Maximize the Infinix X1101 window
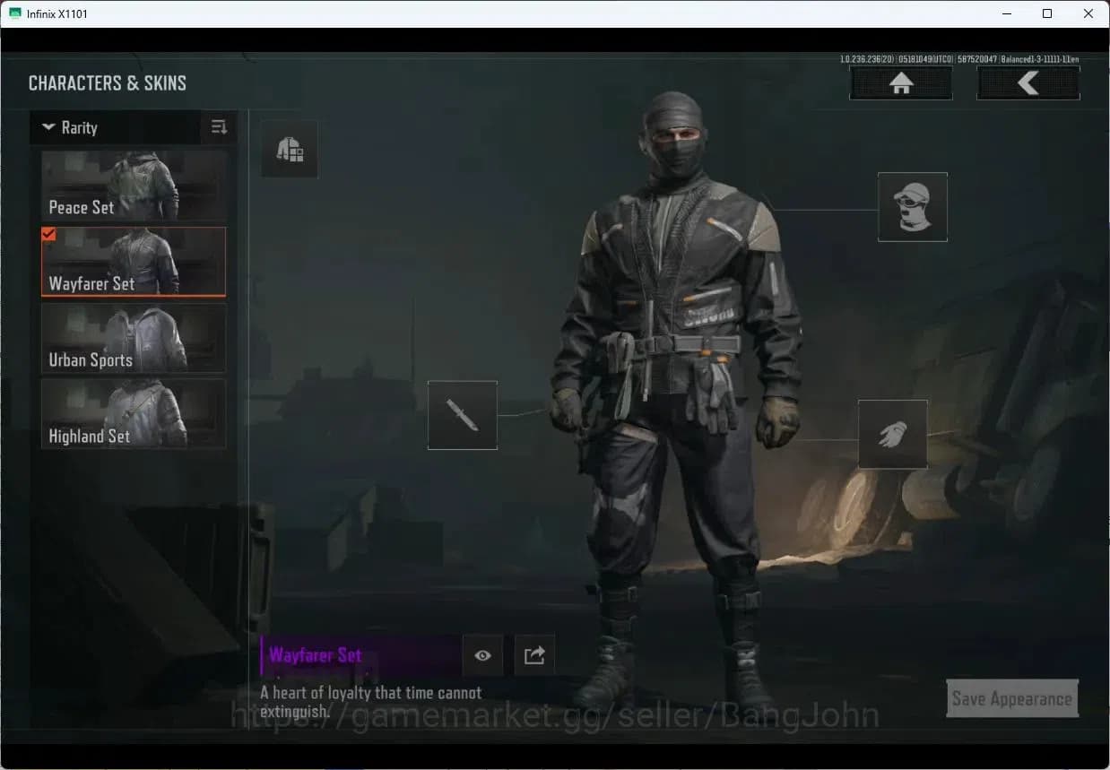 coord(1047,13)
